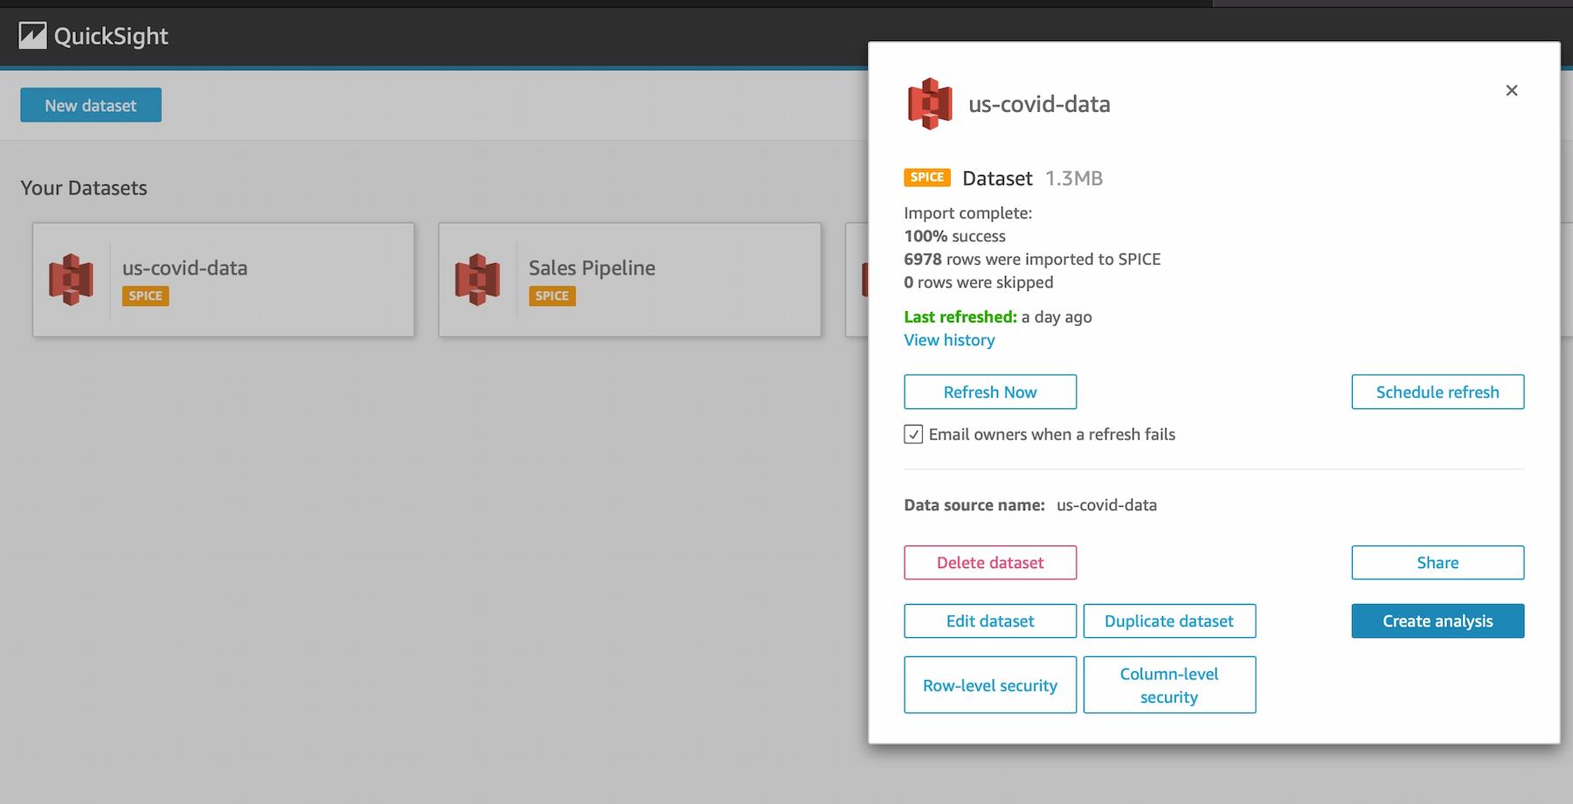Viewport: 1573px width, 804px height.
Task: Start Create analysis from this dataset
Action: 1437,621
